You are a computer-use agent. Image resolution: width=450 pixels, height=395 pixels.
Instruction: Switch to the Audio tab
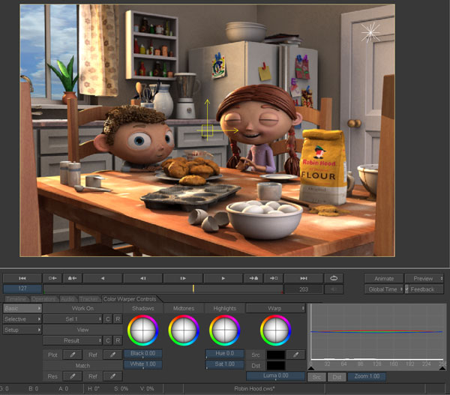(67, 299)
